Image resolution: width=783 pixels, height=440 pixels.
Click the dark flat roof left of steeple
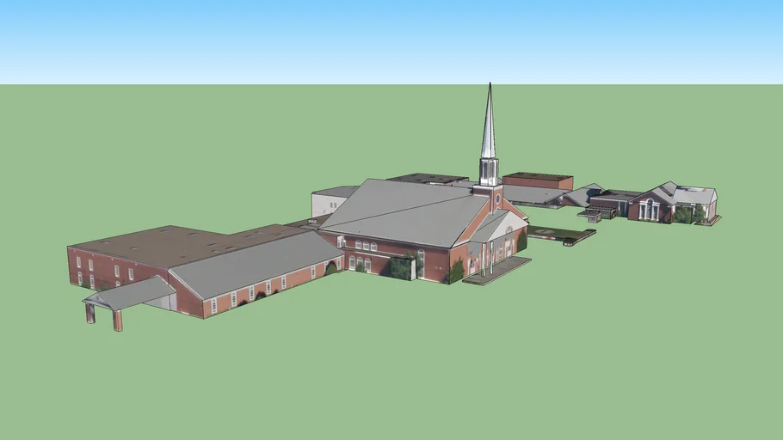428,179
